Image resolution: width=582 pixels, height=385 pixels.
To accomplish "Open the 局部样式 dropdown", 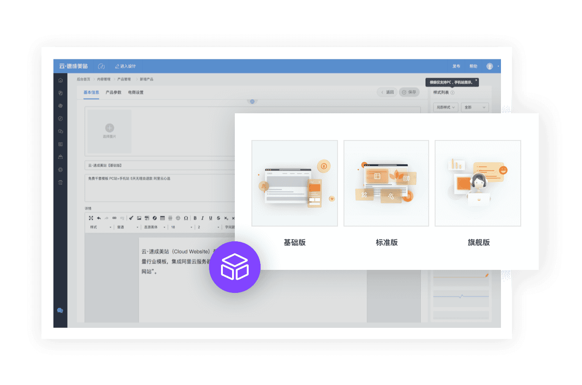I will coord(446,107).
